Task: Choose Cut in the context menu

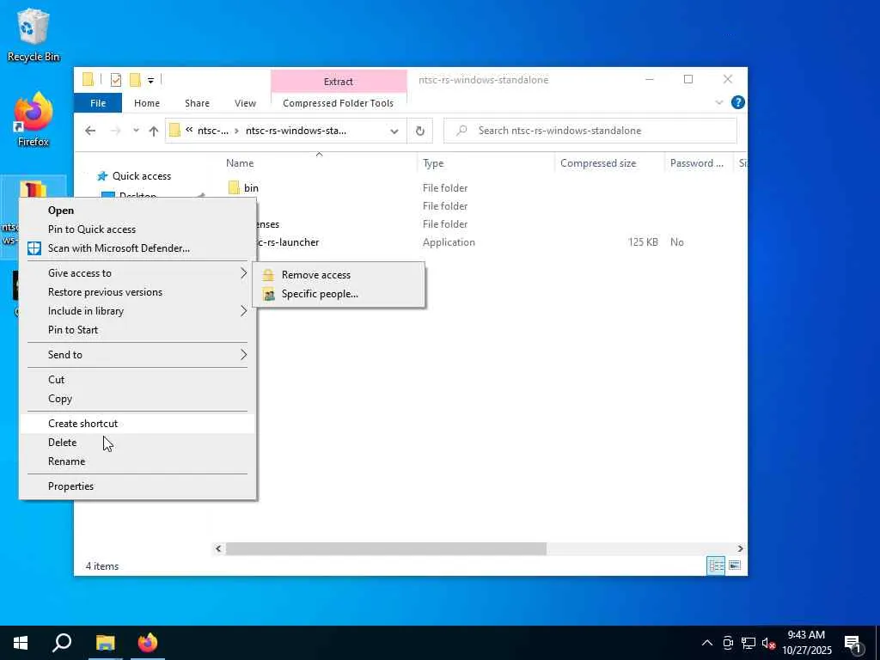Action: click(137, 380)
